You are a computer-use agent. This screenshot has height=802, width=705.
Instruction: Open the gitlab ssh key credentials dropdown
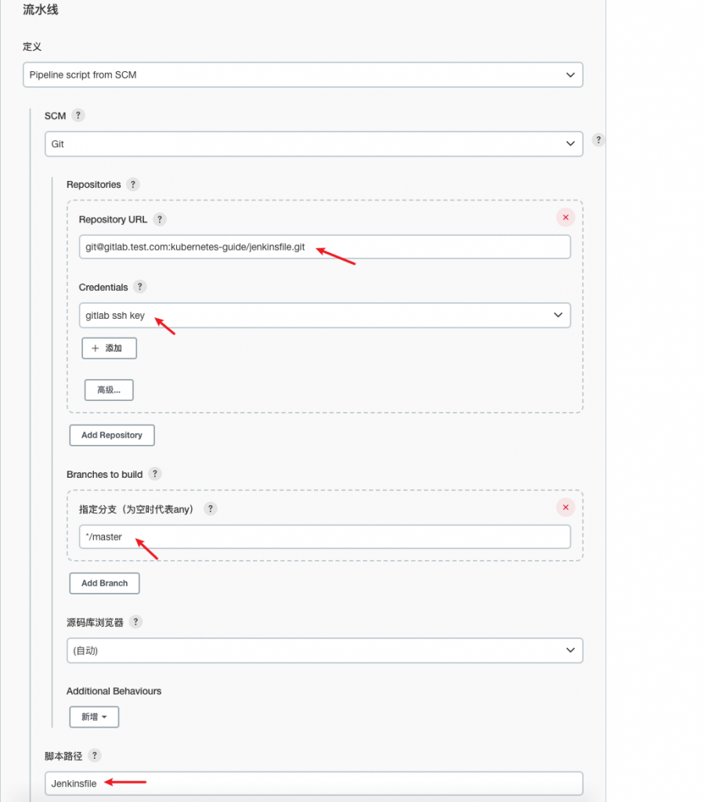325,315
